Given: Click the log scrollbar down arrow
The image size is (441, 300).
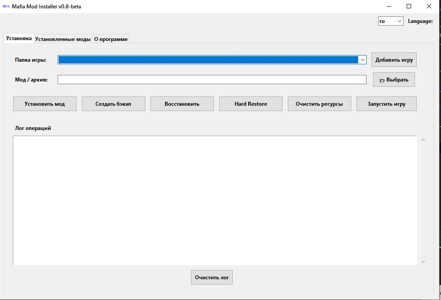Looking at the screenshot, I should [x=423, y=261].
